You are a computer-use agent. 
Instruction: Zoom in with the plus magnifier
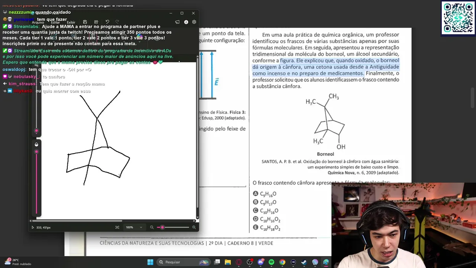click(194, 227)
